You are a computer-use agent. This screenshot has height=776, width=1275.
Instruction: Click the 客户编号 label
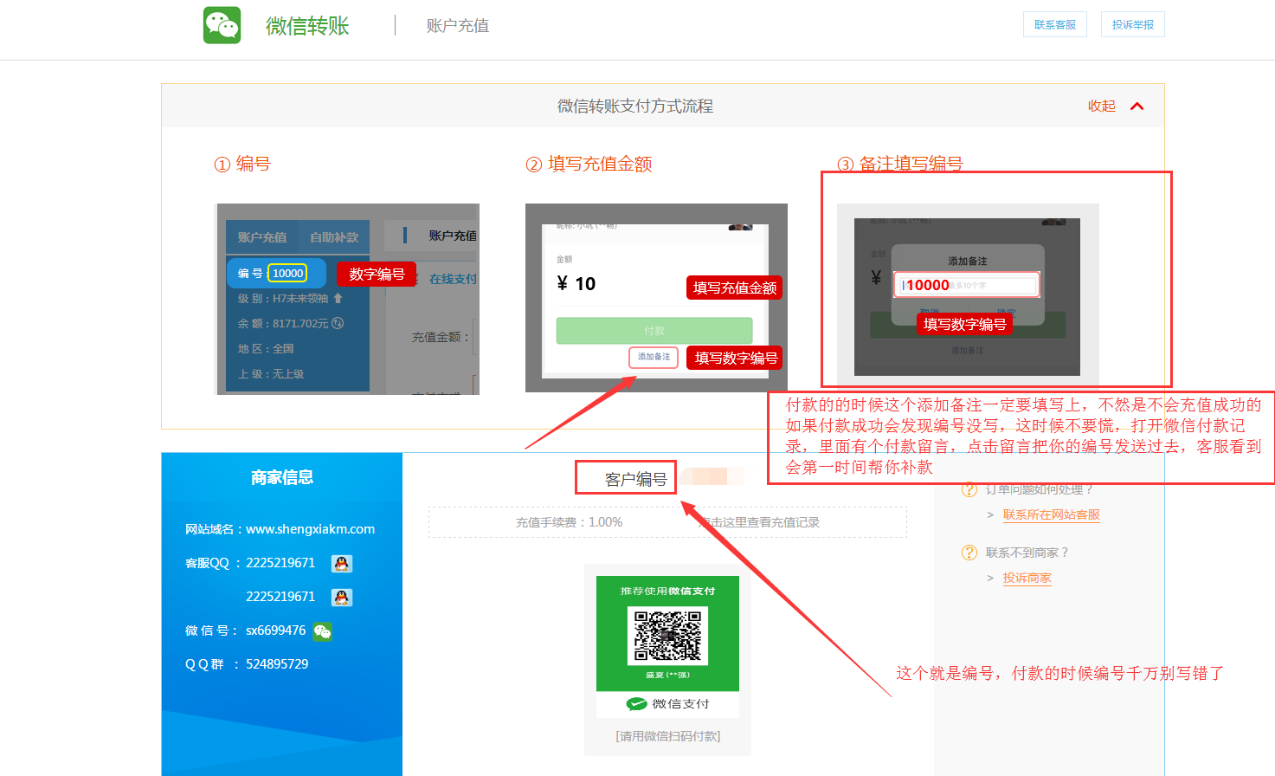click(x=635, y=479)
